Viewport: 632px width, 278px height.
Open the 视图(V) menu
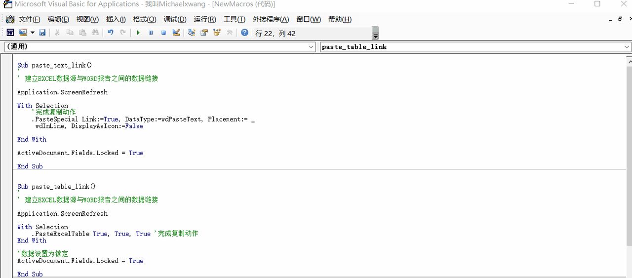[87, 19]
